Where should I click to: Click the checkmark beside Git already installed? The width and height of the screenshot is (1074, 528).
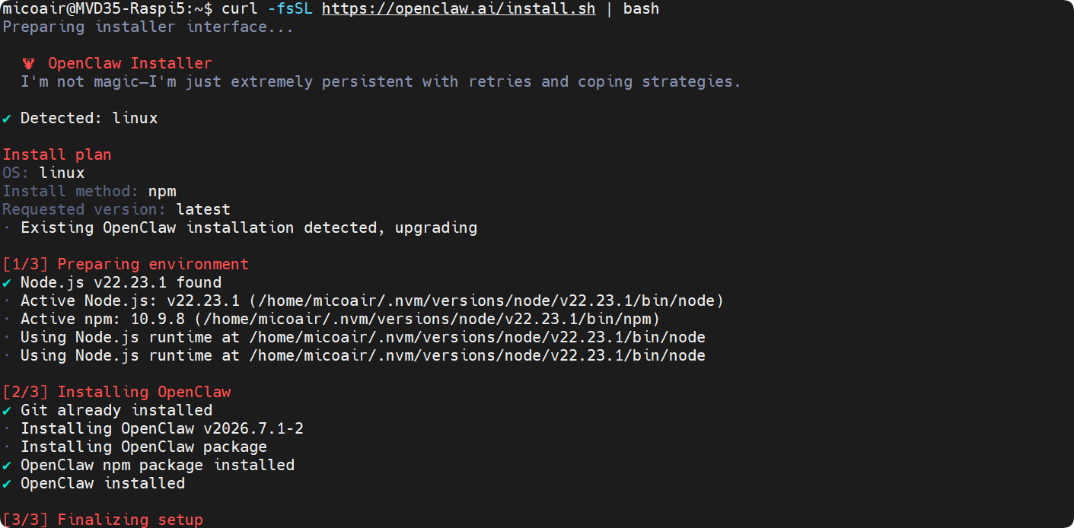[7, 411]
